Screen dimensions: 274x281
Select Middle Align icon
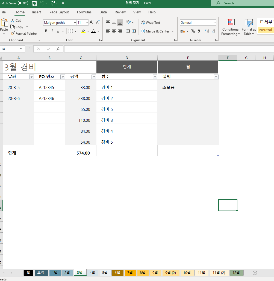coord(114,22)
